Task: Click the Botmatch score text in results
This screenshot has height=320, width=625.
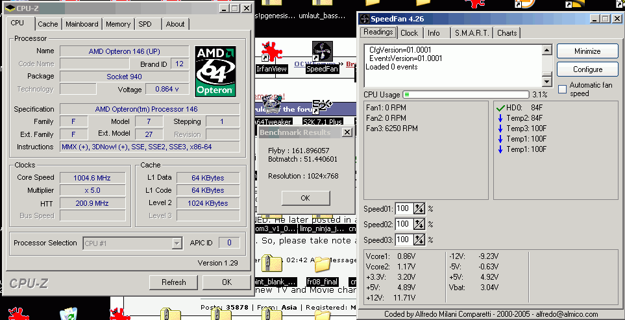Action: pos(303,159)
